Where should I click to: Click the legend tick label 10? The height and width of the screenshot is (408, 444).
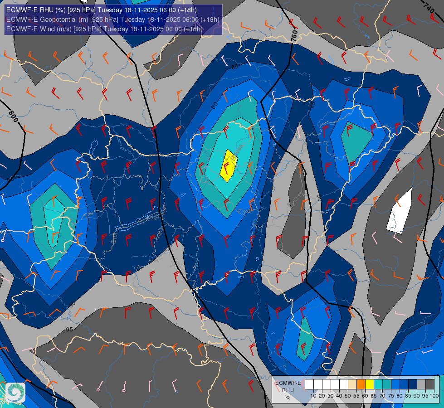313,396
